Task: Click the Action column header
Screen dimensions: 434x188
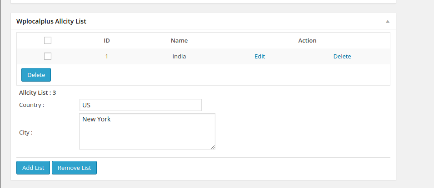Action: point(307,41)
